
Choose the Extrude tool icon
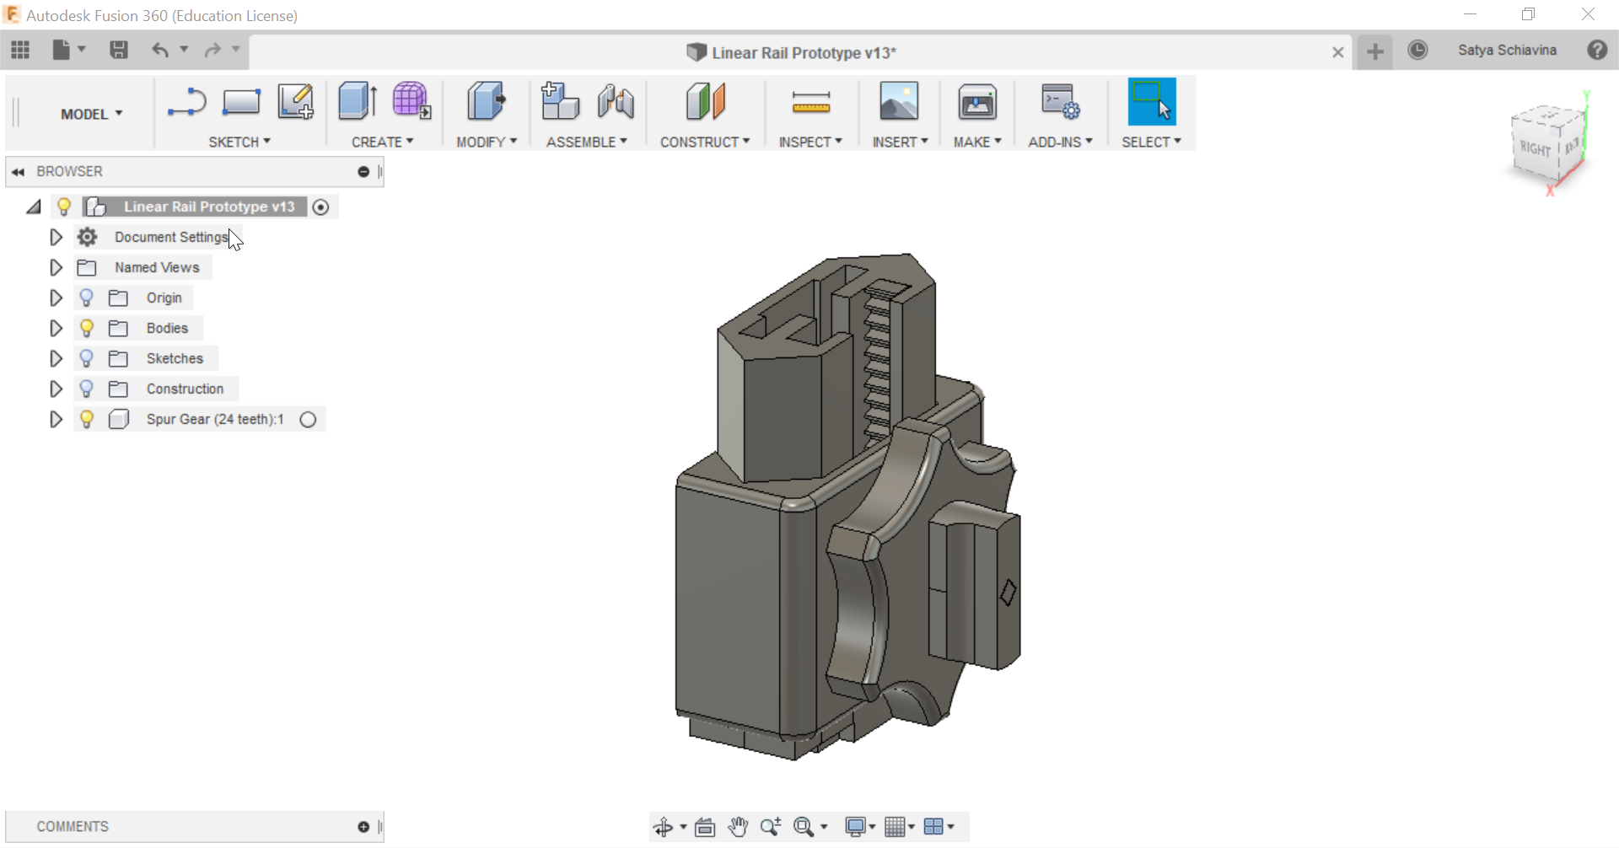click(x=357, y=102)
